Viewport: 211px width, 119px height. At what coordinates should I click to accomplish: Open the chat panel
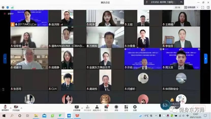point(106,108)
